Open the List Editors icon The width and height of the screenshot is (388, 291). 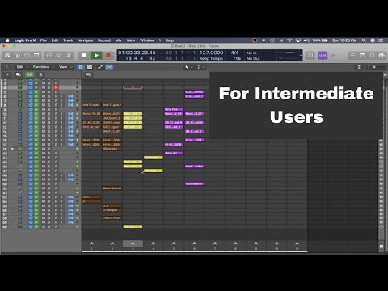tap(352, 56)
